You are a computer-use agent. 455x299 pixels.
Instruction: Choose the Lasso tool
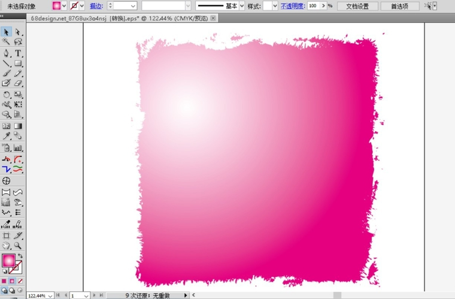point(18,41)
